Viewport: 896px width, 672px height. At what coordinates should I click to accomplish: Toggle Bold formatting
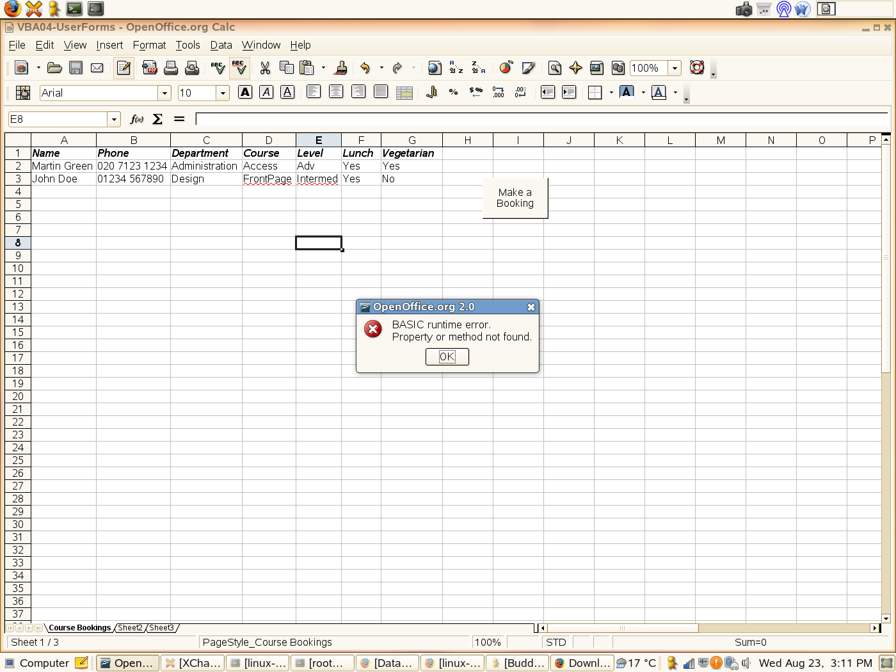click(x=245, y=93)
